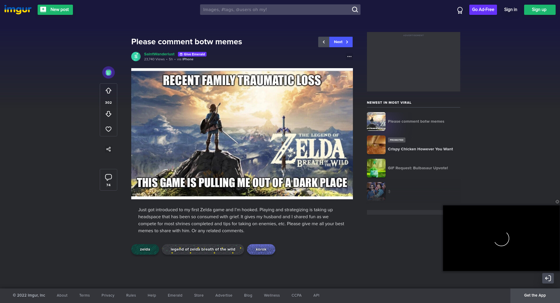Downvote the post with the down arrow

(108, 114)
